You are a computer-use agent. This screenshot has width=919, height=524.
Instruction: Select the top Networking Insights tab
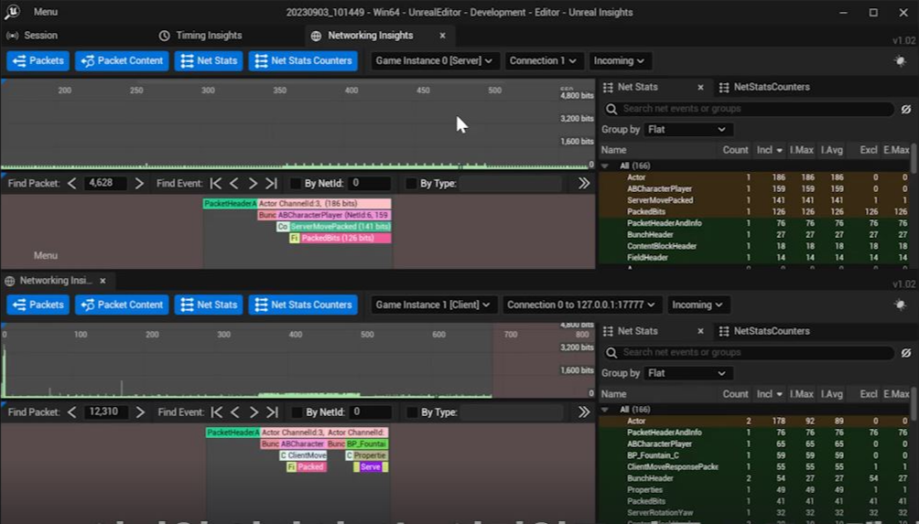point(371,35)
